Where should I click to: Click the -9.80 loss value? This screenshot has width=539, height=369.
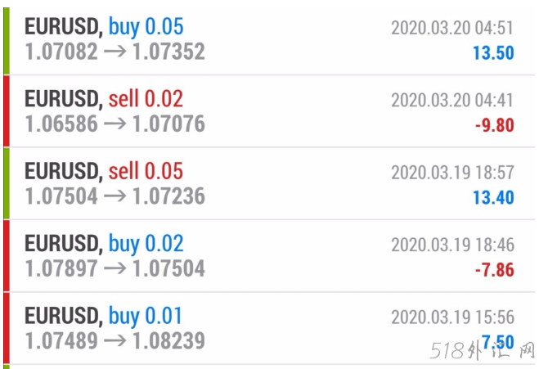494,125
